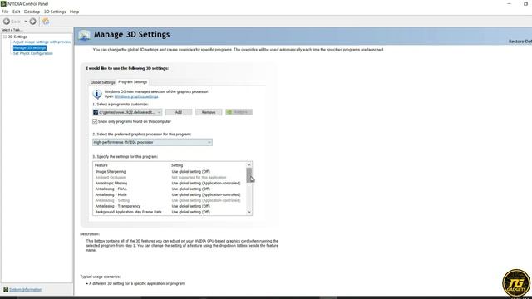The image size is (532, 299).
Task: Collapse the 3D Settings tree node
Action: [x=5, y=37]
